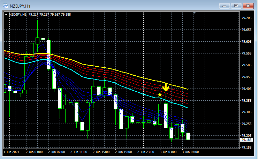Viewport: 258px width, 159px height.
Task: Click the '2 Jun 19:00' time label
Action: pyautogui.click(x=123, y=152)
